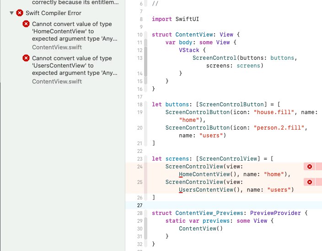
Task: Click the Swift Compiler Error red icon
Action: point(20,13)
